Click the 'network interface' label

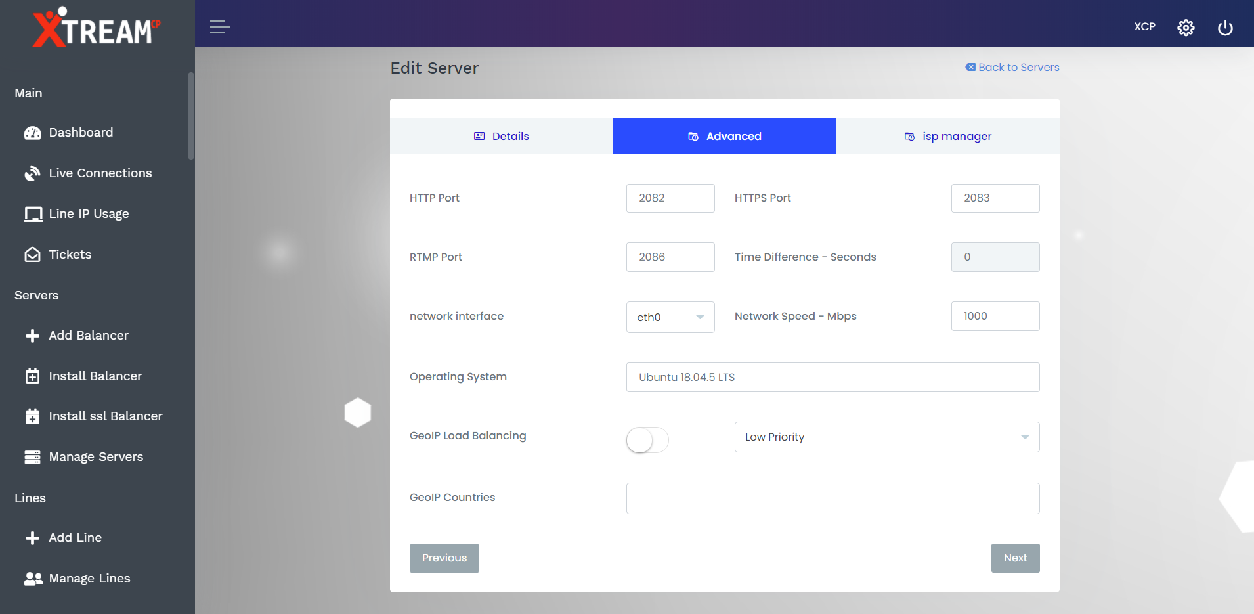pyautogui.click(x=457, y=317)
